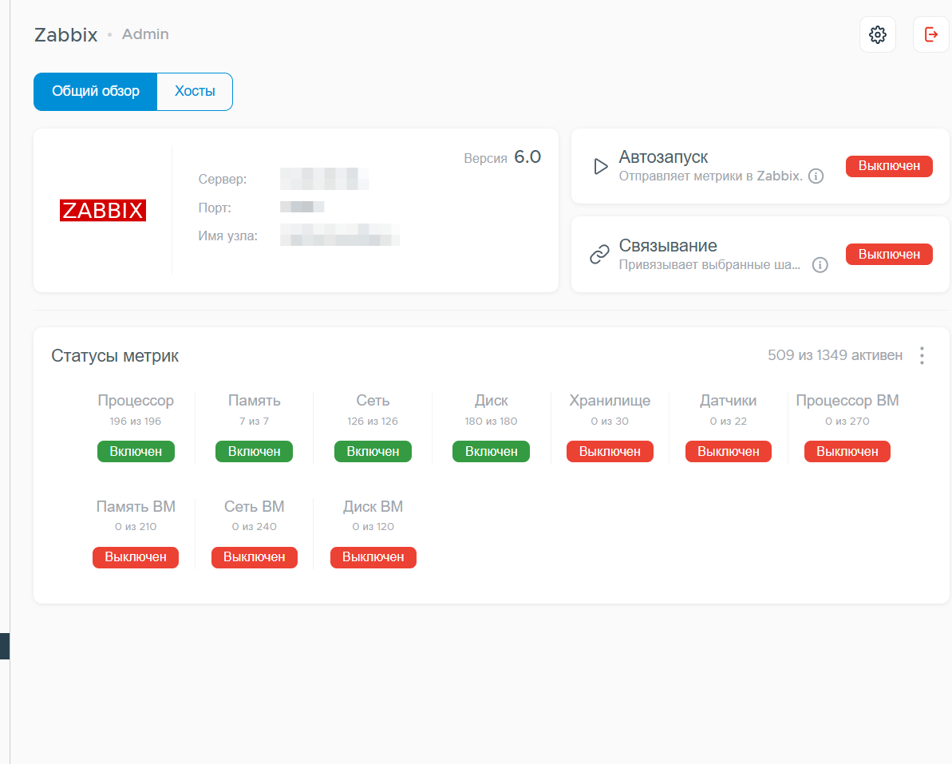The image size is (952, 764).
Task: Enable the Датчики metric
Action: pos(729,451)
